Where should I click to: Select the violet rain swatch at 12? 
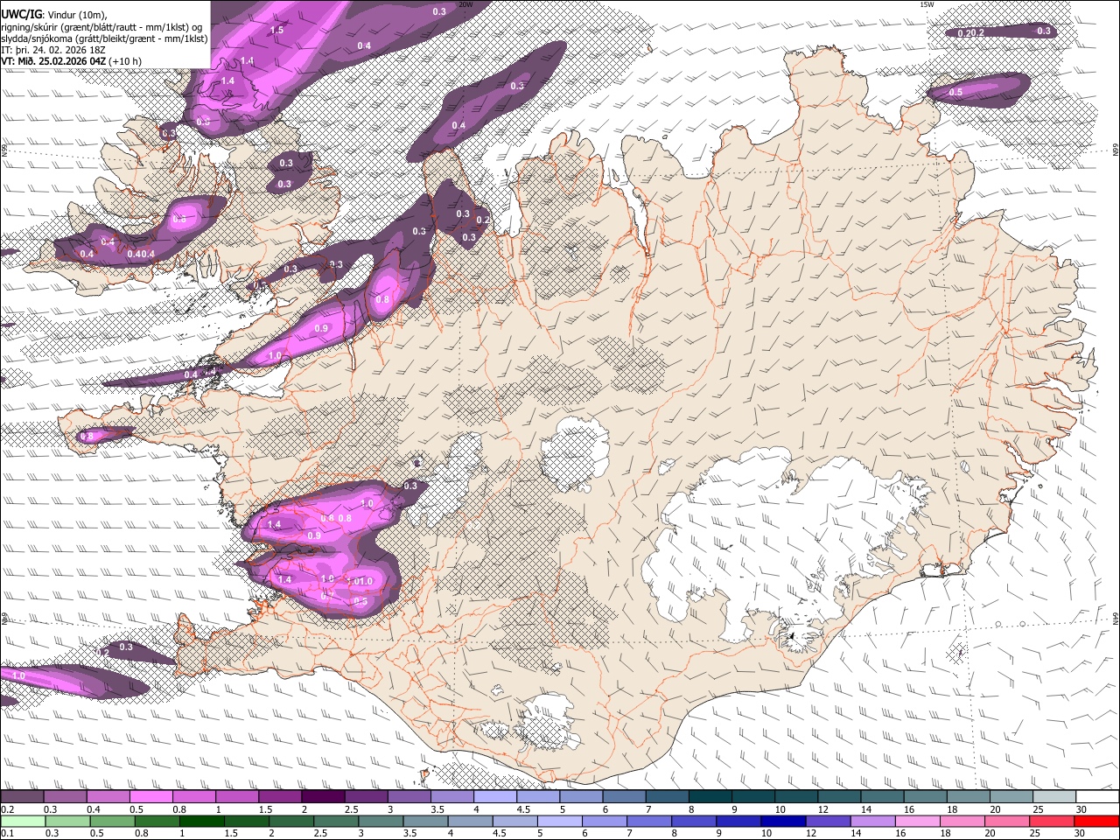(829, 821)
